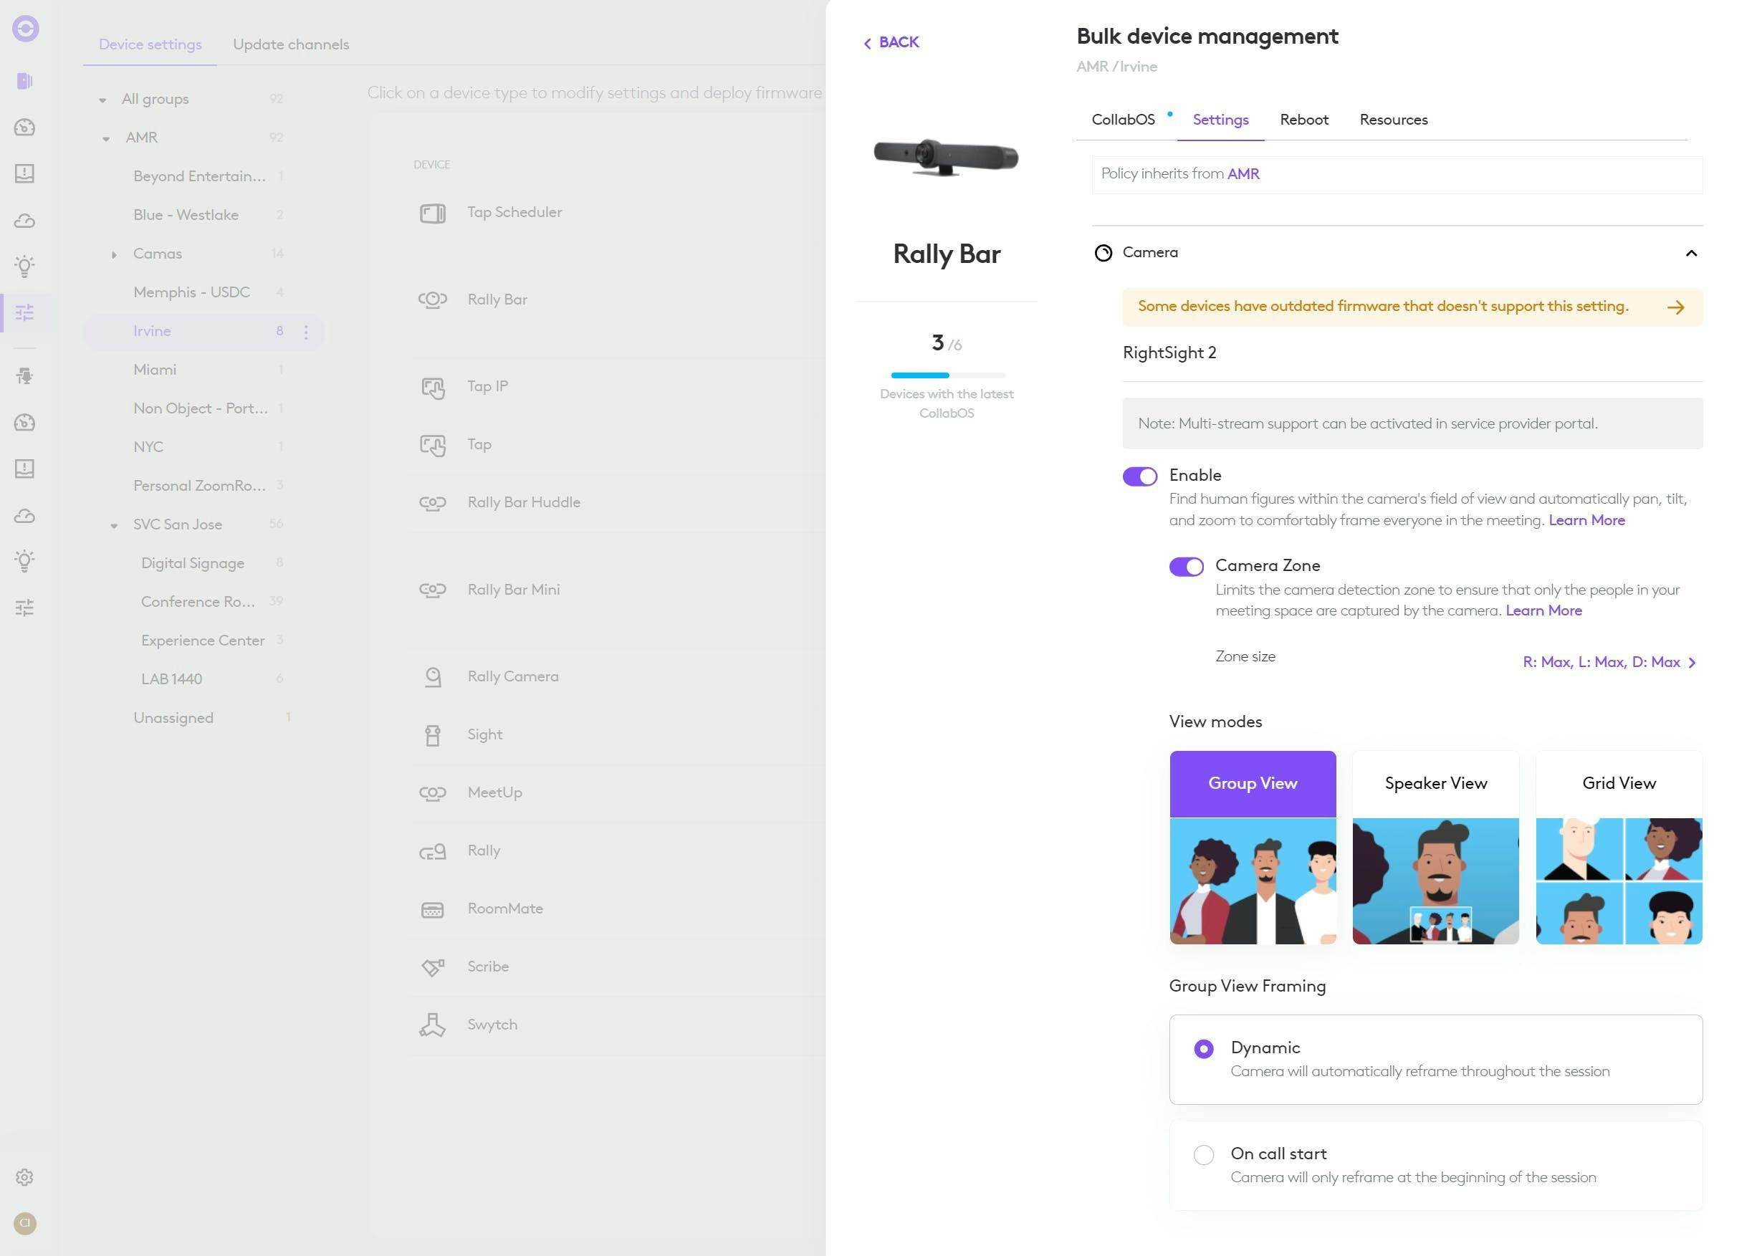Toggle RightSight 2 Enable switch off
This screenshot has height=1256, width=1757.
(x=1139, y=476)
